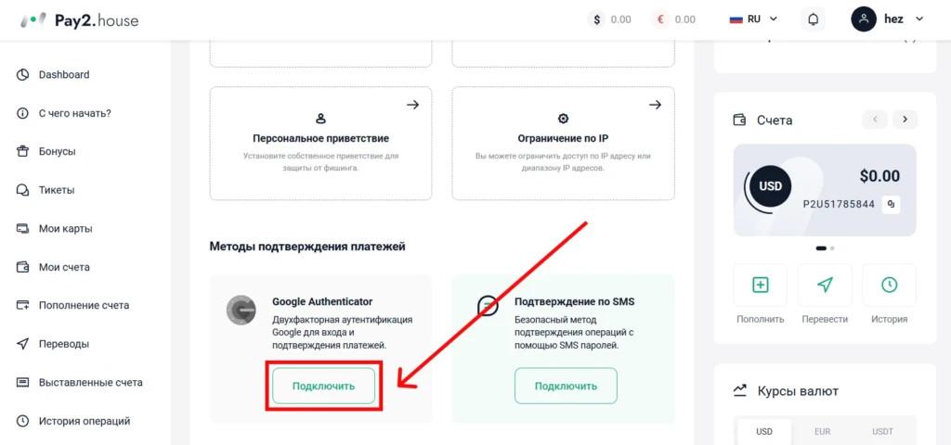Click the Pay2.house logo
The height and width of the screenshot is (445, 951).
[x=80, y=20]
